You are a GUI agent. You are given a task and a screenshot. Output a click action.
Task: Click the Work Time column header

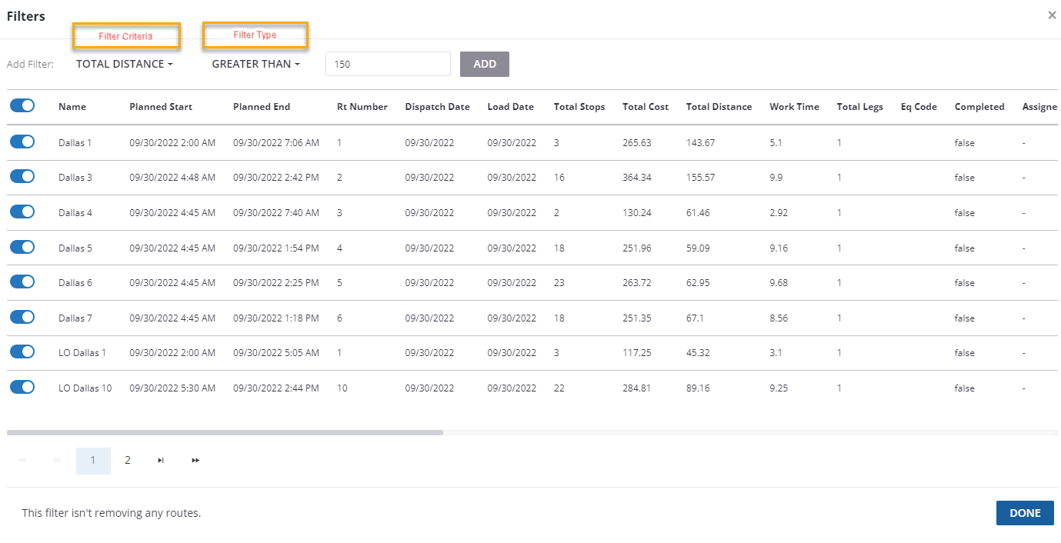[x=794, y=107]
